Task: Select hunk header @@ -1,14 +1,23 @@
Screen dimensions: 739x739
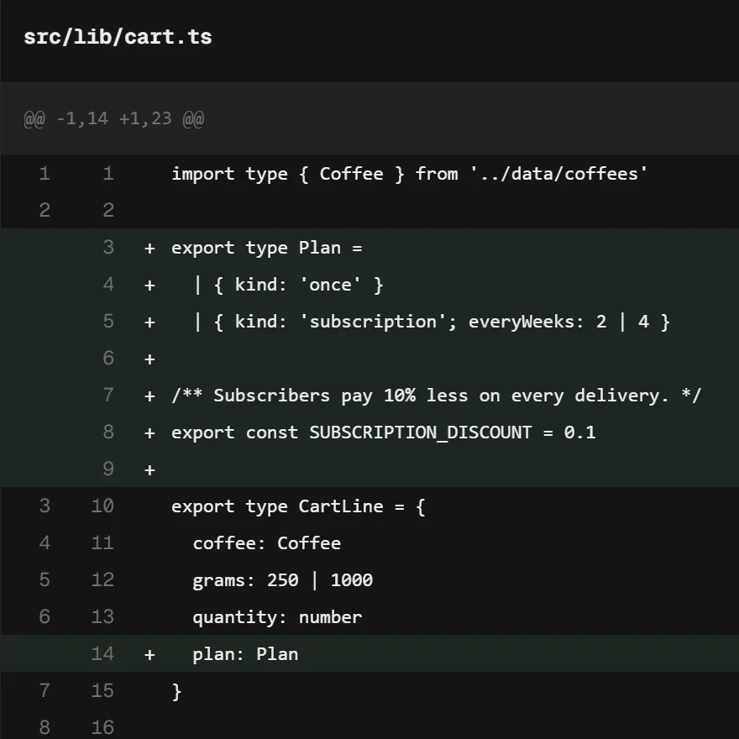Action: 114,118
